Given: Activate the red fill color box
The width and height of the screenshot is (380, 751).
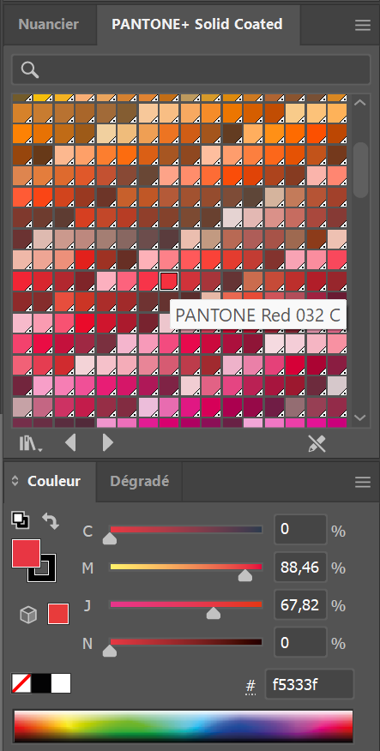Looking at the screenshot, I should [x=26, y=553].
